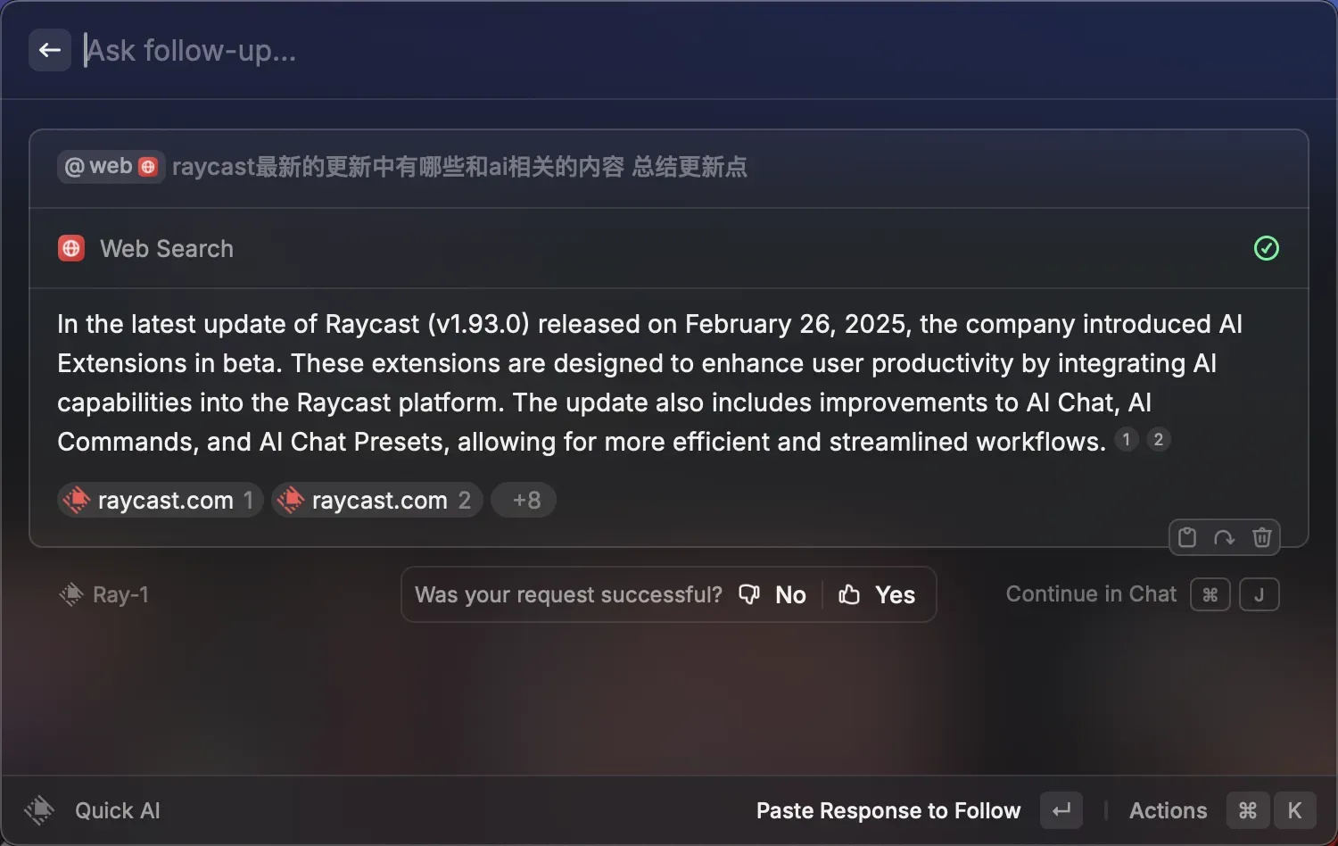Click Continue in Chat
1338x846 pixels.
click(1091, 594)
